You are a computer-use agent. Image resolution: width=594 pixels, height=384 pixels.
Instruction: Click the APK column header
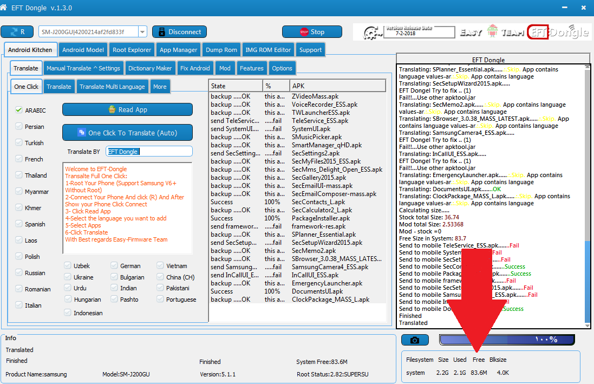[x=337, y=86]
